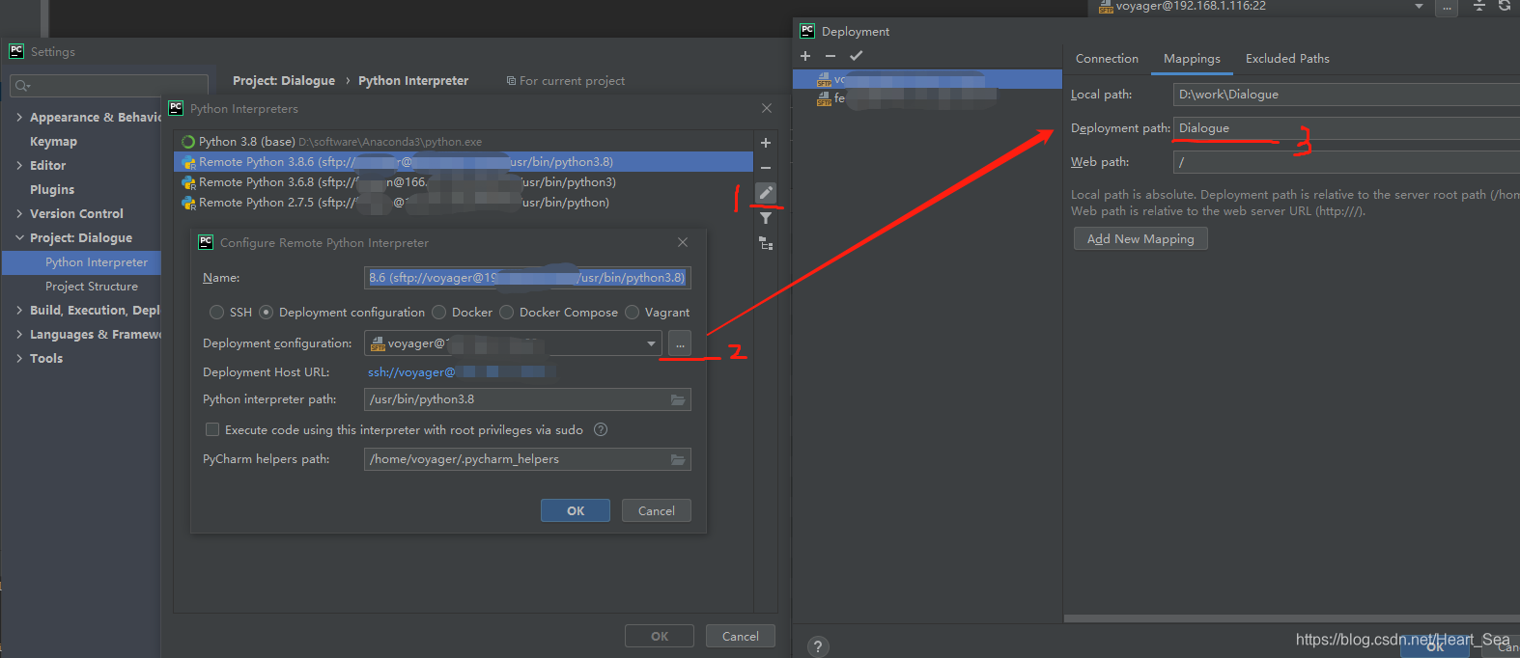Click the interpreter Name input field
Image resolution: width=1520 pixels, height=658 pixels.
(527, 278)
